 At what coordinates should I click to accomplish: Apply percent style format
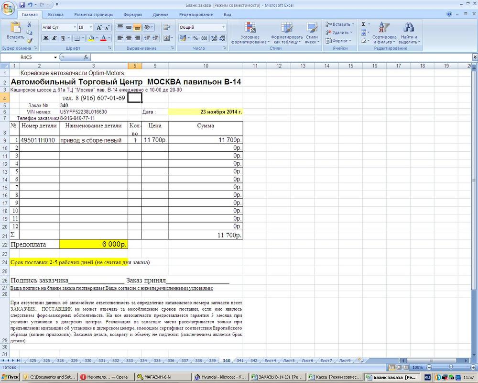[196, 38]
